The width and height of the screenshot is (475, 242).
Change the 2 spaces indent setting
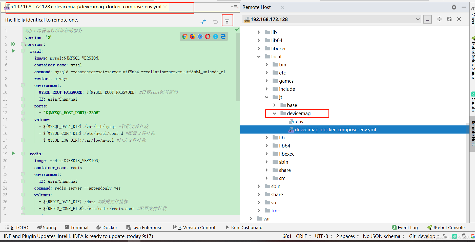[348, 236]
